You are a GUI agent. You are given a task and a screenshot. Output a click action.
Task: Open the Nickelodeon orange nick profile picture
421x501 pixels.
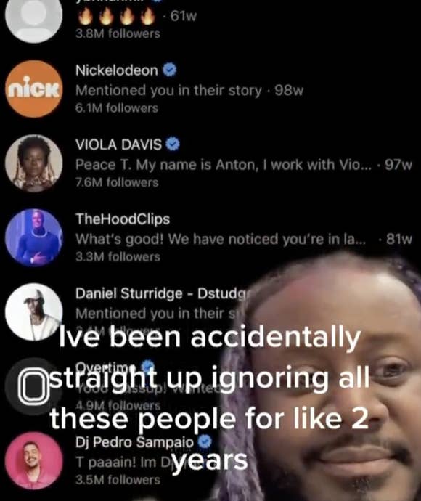pyautogui.click(x=33, y=89)
